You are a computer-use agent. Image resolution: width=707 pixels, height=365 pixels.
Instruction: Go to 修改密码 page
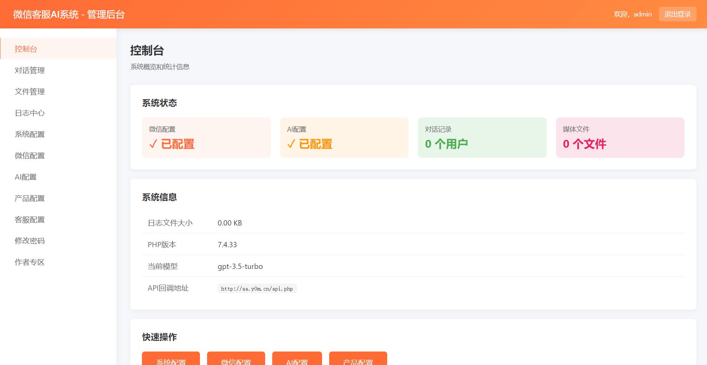(30, 241)
